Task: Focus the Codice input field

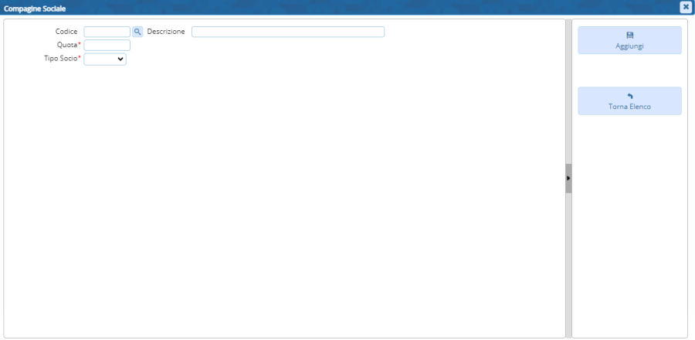Action: (107, 32)
